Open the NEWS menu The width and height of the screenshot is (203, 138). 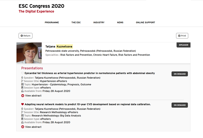120,22
